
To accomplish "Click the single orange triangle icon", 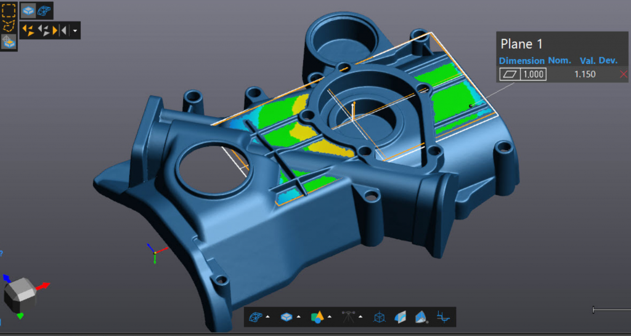I will [54, 30].
